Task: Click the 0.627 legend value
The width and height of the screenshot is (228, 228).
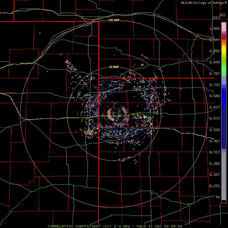Action: (x=215, y=107)
